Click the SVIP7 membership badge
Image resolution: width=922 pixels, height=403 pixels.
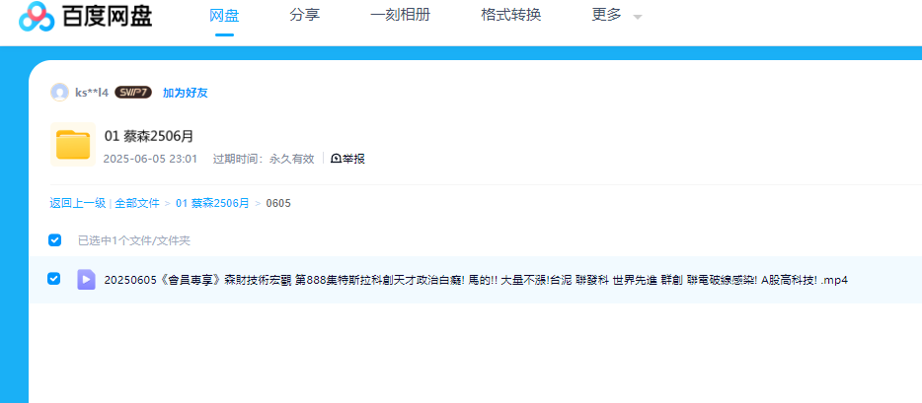(x=133, y=93)
